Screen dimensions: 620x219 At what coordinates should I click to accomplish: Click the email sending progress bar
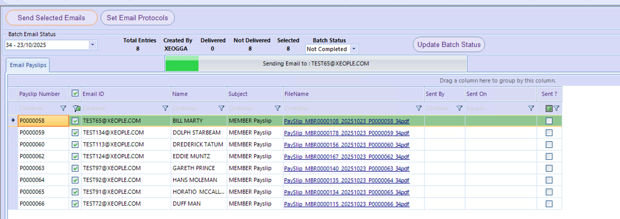[x=315, y=64]
